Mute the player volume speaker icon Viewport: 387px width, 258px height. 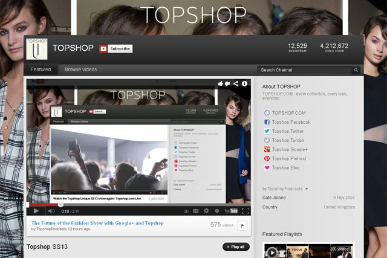coord(51,211)
